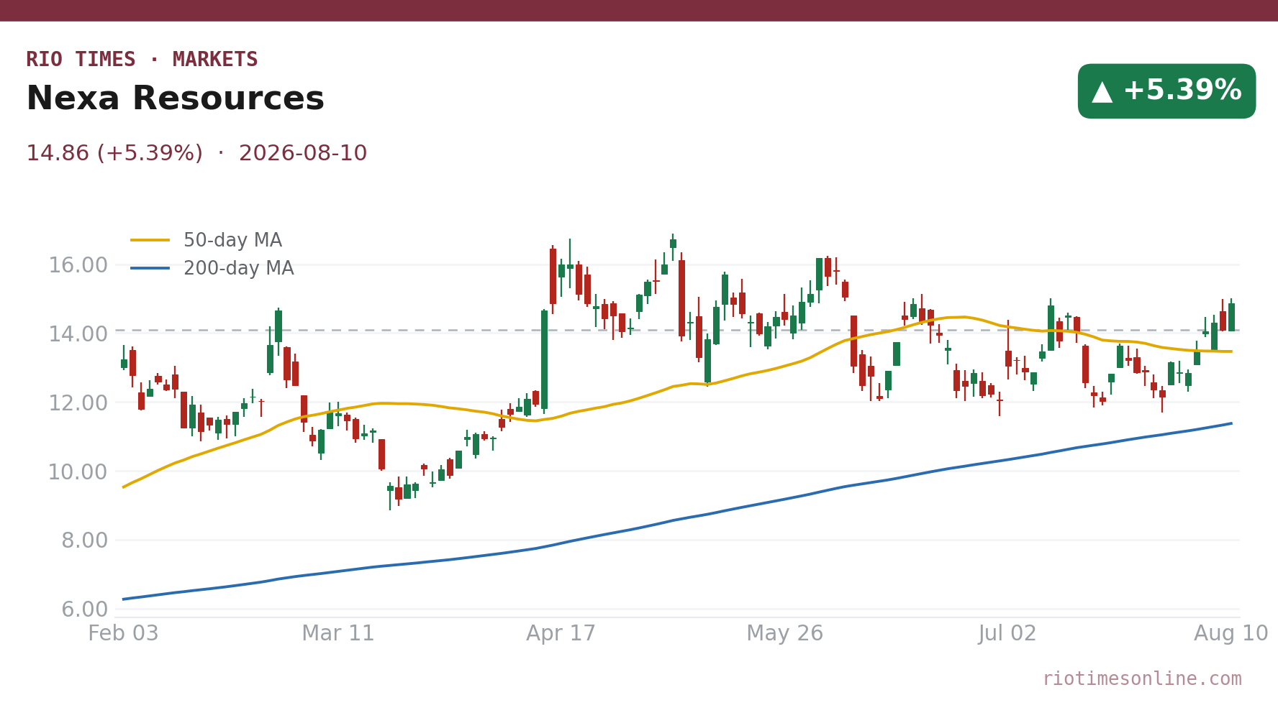
Task: Click the 8.00 y-axis label
Action: 84,540
